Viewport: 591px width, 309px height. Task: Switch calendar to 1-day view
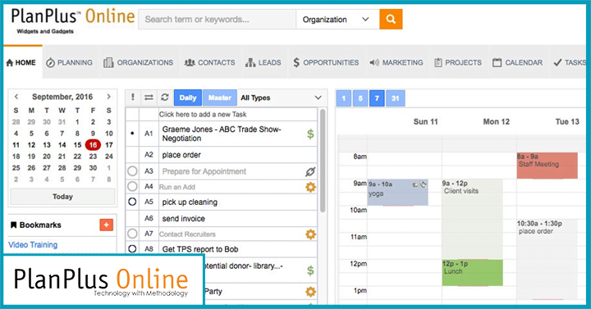(x=344, y=98)
